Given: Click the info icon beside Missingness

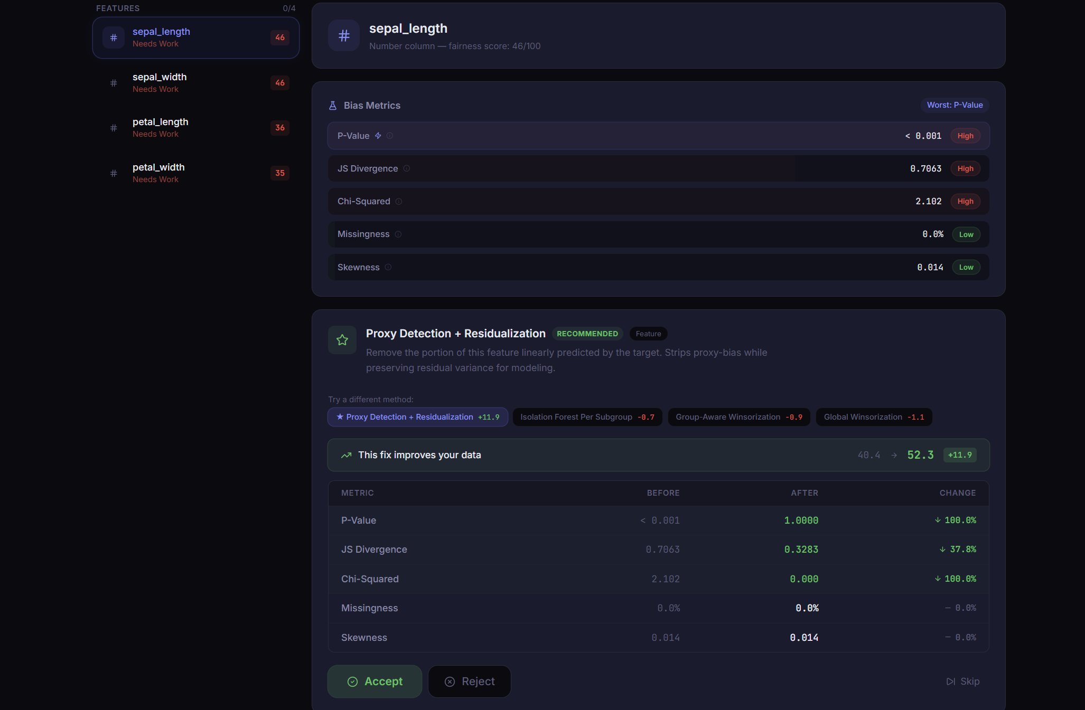Looking at the screenshot, I should pyautogui.click(x=398, y=234).
